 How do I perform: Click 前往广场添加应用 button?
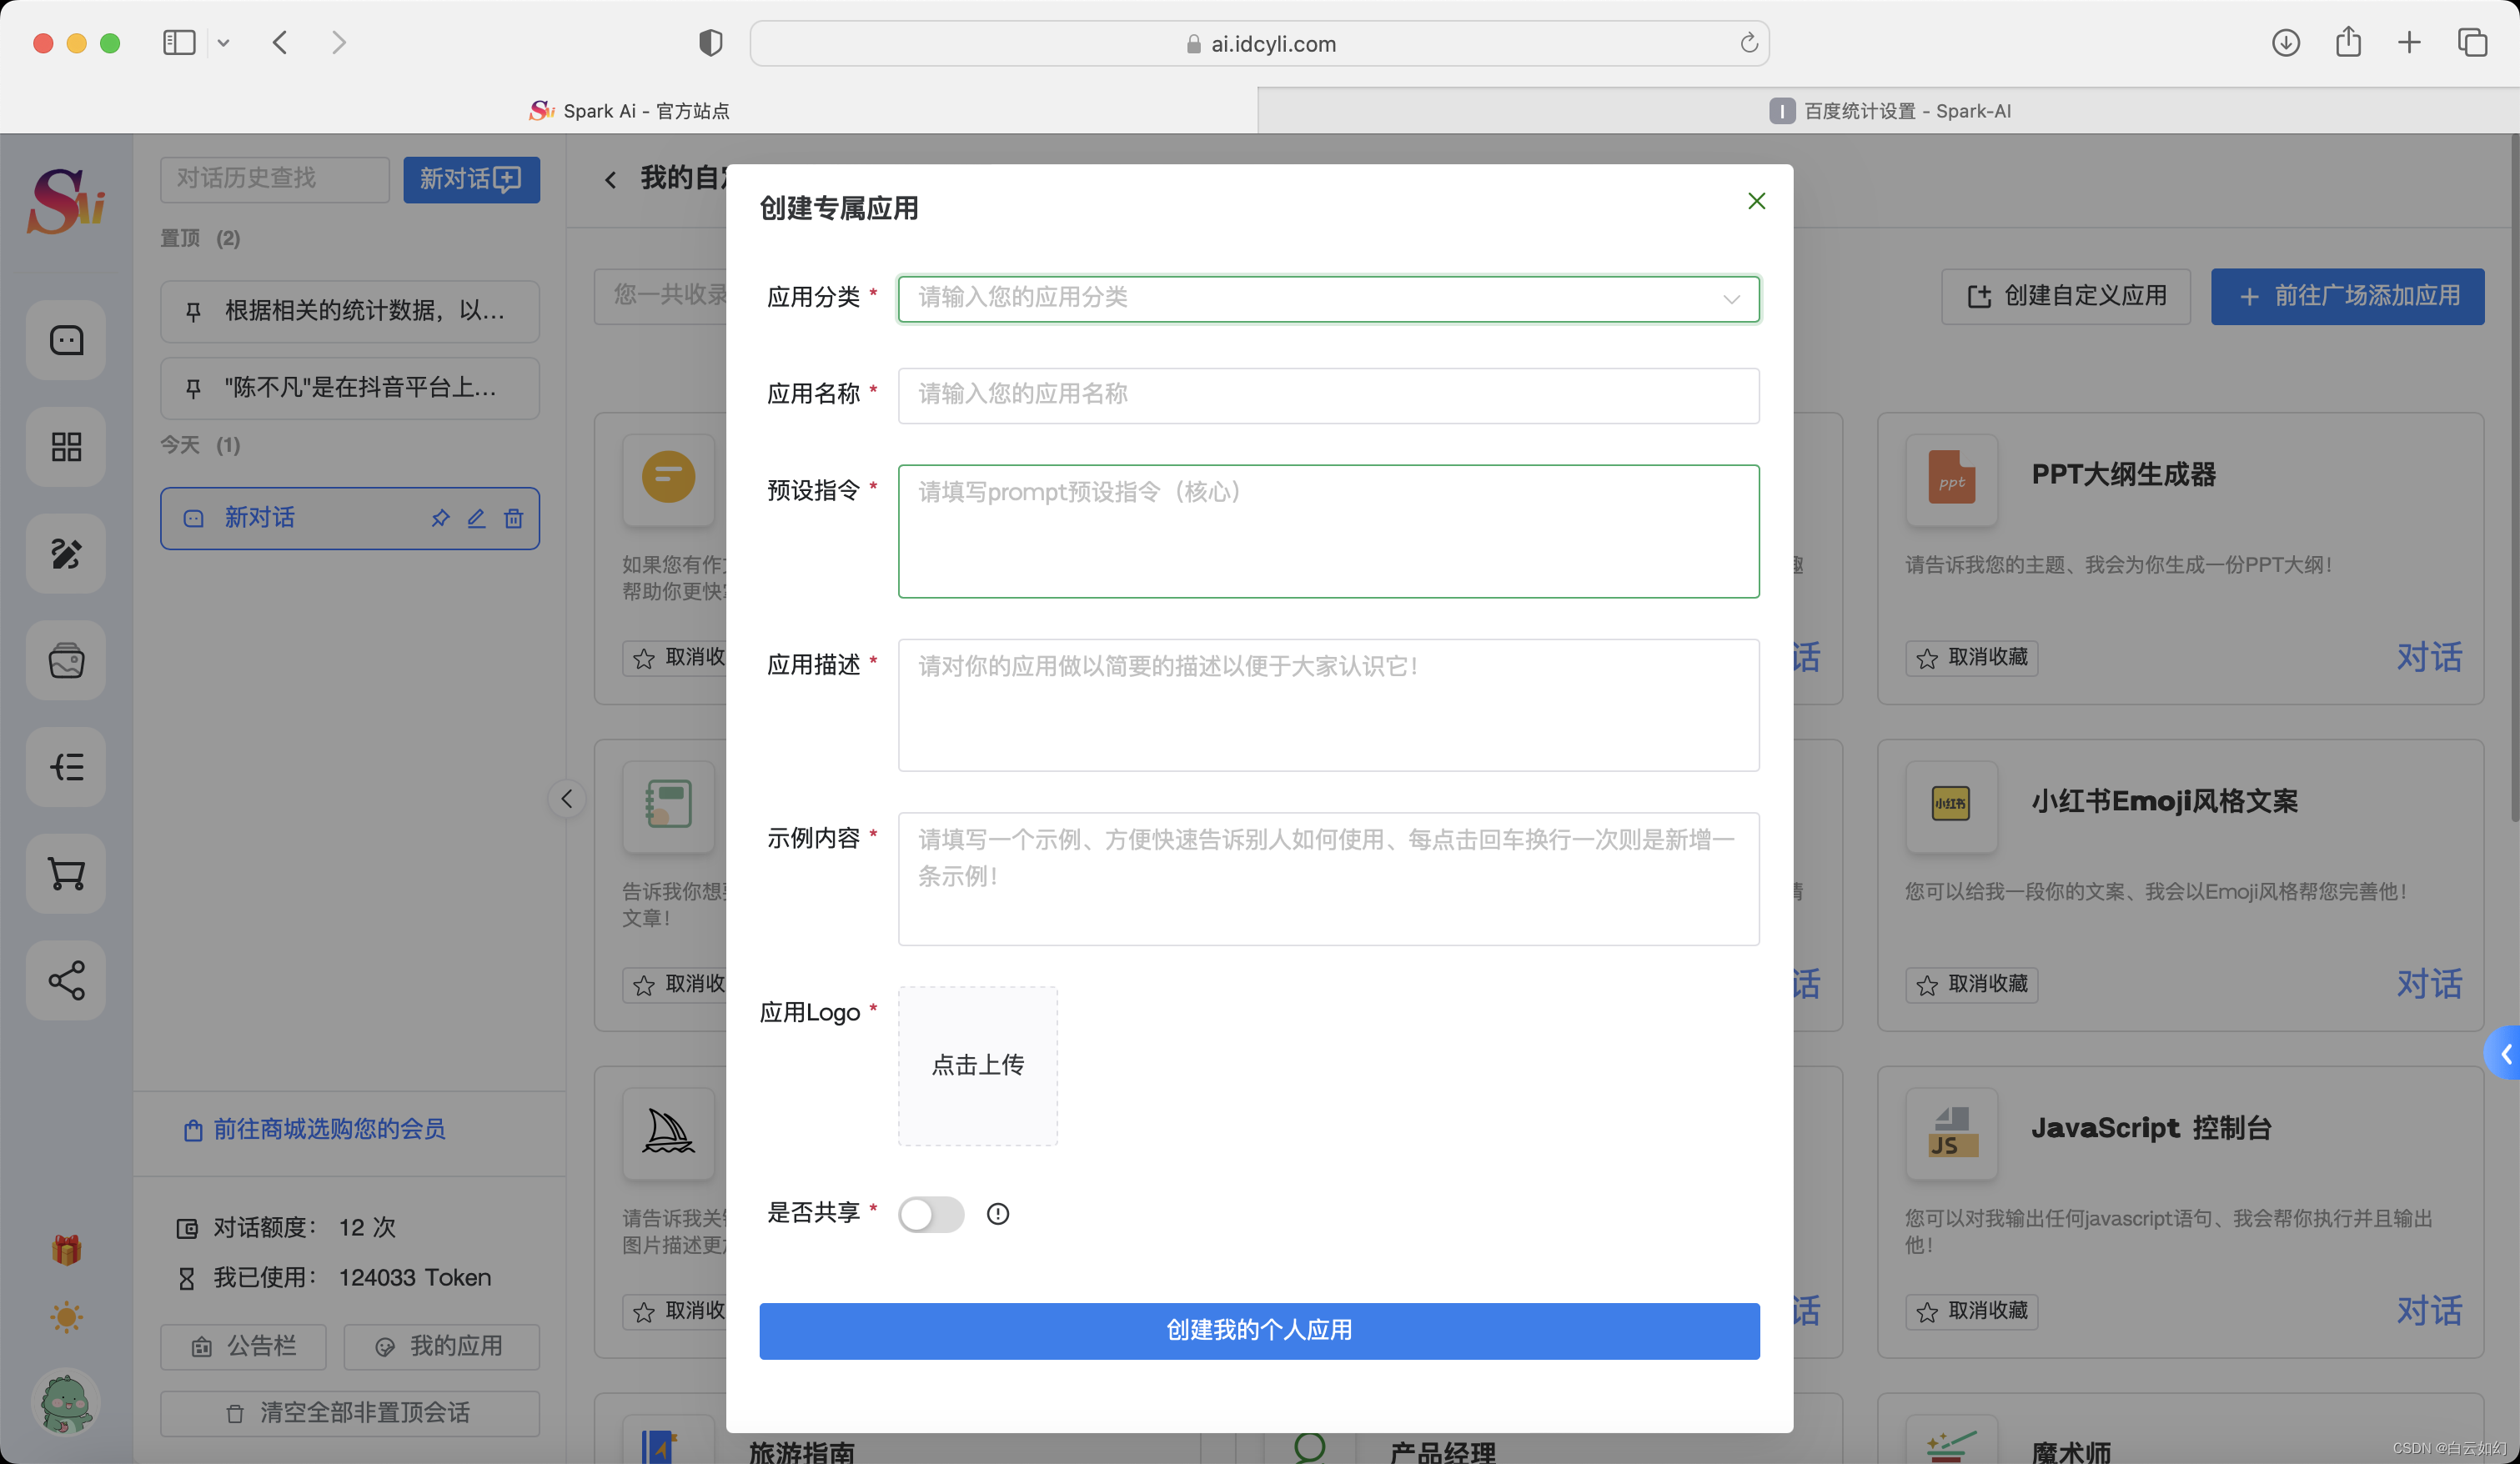tap(2347, 296)
